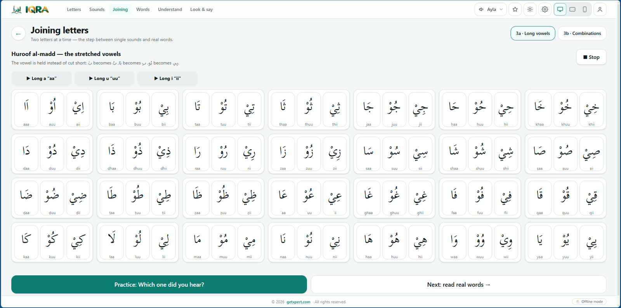Play the "laa" letter card
Image resolution: width=621 pixels, height=308 pixels.
(112, 242)
